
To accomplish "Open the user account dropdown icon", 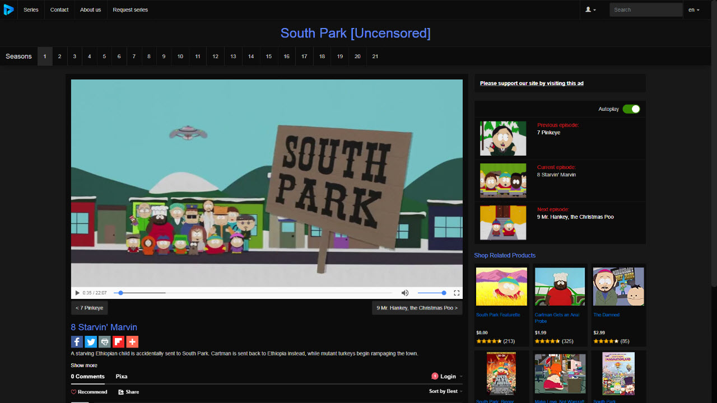I will (x=590, y=10).
